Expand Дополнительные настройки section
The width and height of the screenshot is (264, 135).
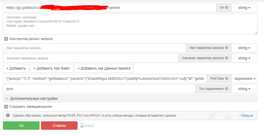(x=34, y=98)
